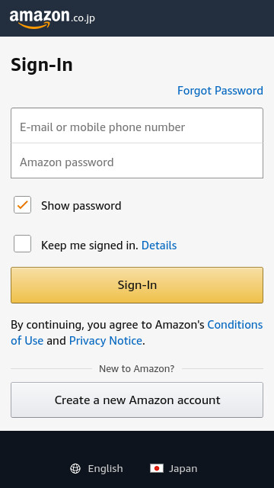Open the Japan country selector
The height and width of the screenshot is (488, 274).
(x=174, y=468)
